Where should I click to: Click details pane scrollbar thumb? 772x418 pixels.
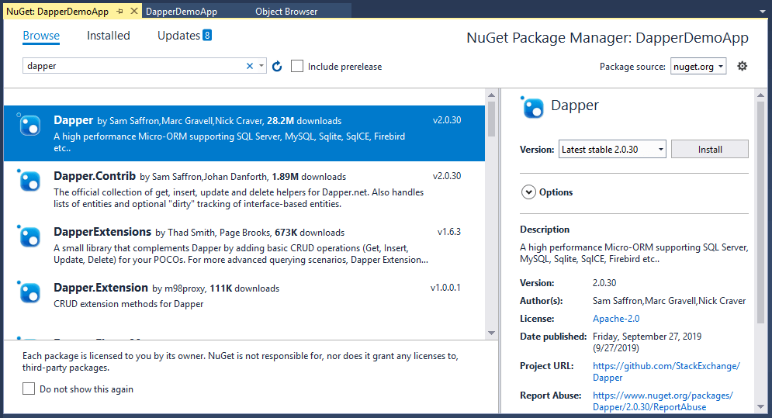tap(760, 212)
